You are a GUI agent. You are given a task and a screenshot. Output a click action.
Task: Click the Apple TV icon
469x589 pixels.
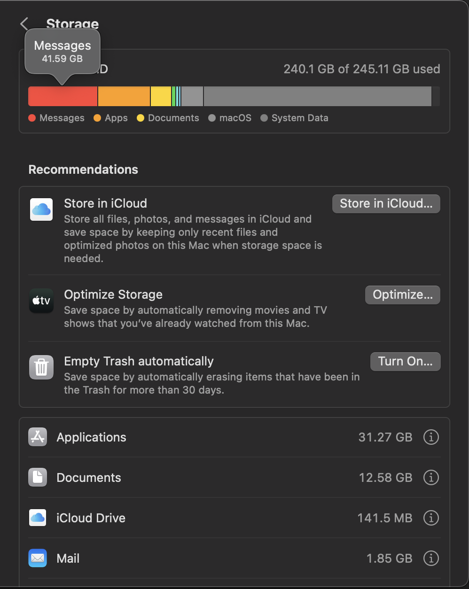[x=41, y=301]
